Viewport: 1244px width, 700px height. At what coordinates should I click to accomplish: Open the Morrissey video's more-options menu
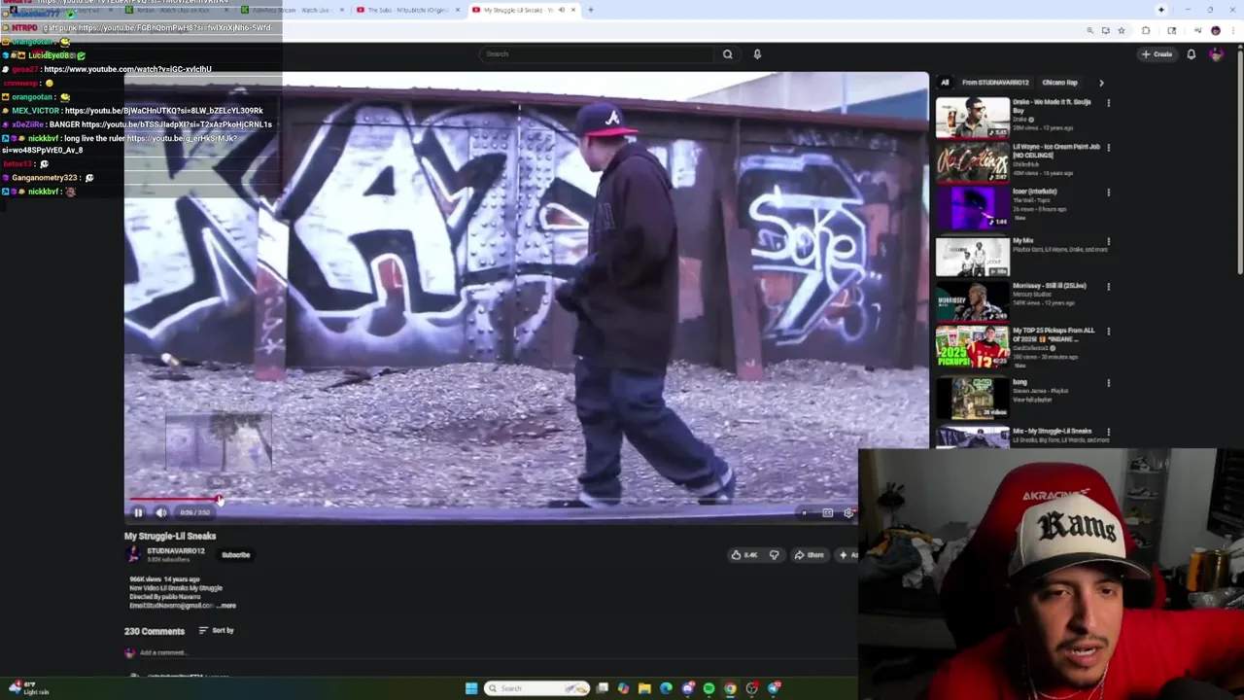[1108, 287]
